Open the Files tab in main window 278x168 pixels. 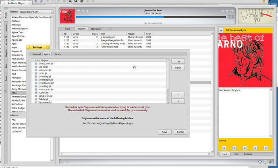point(68,29)
